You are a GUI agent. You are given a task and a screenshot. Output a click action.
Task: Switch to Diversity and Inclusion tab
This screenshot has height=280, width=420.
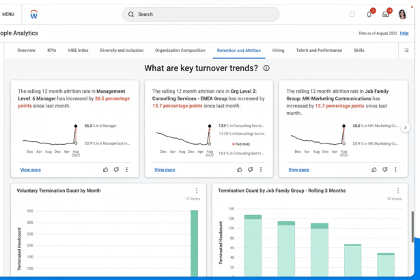(122, 51)
